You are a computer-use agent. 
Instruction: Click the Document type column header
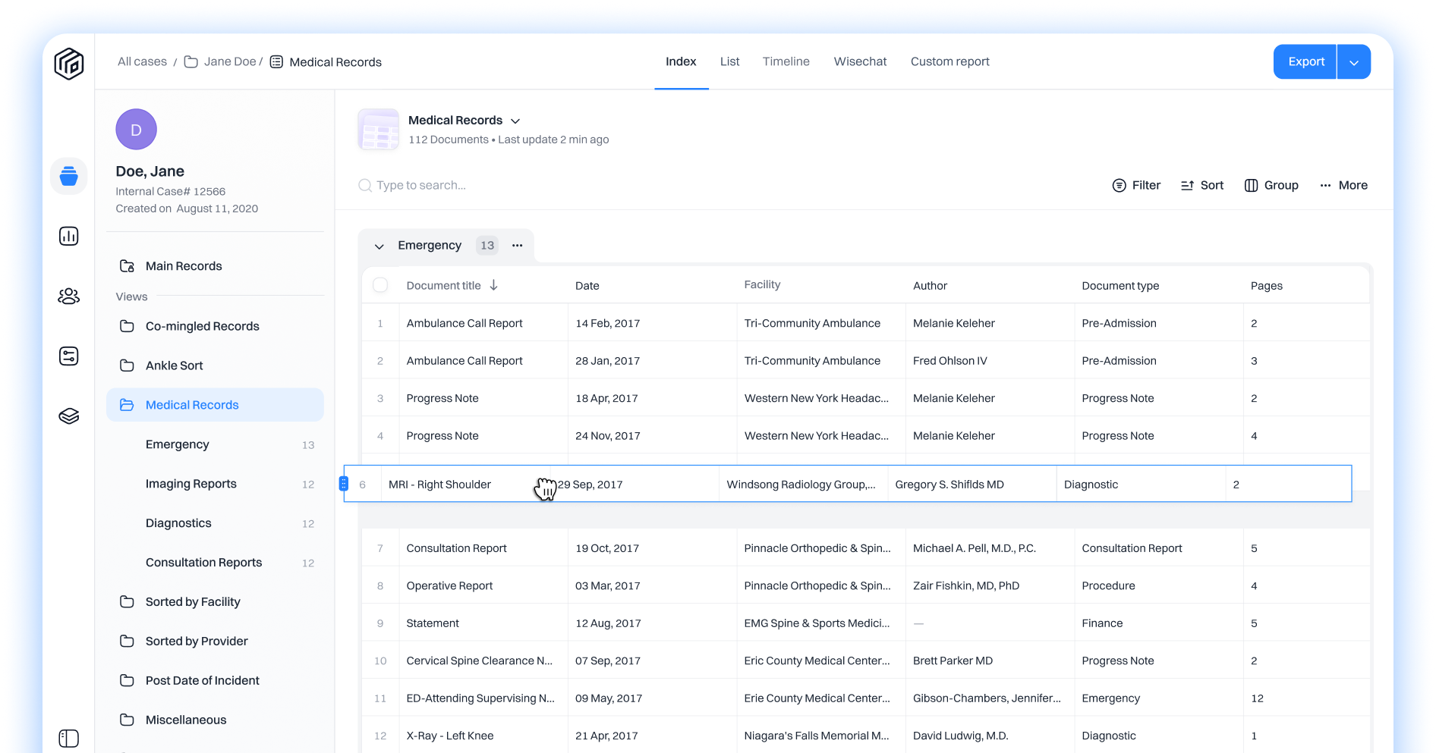pos(1120,286)
